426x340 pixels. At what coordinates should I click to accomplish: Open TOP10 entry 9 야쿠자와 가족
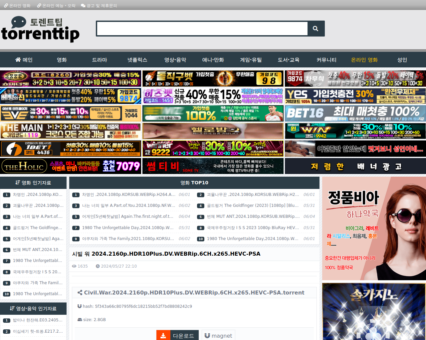pyautogui.click(x=128, y=239)
